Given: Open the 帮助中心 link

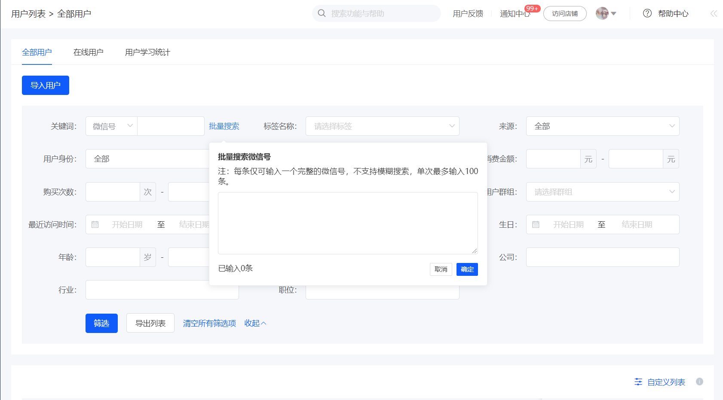Looking at the screenshot, I should point(673,14).
